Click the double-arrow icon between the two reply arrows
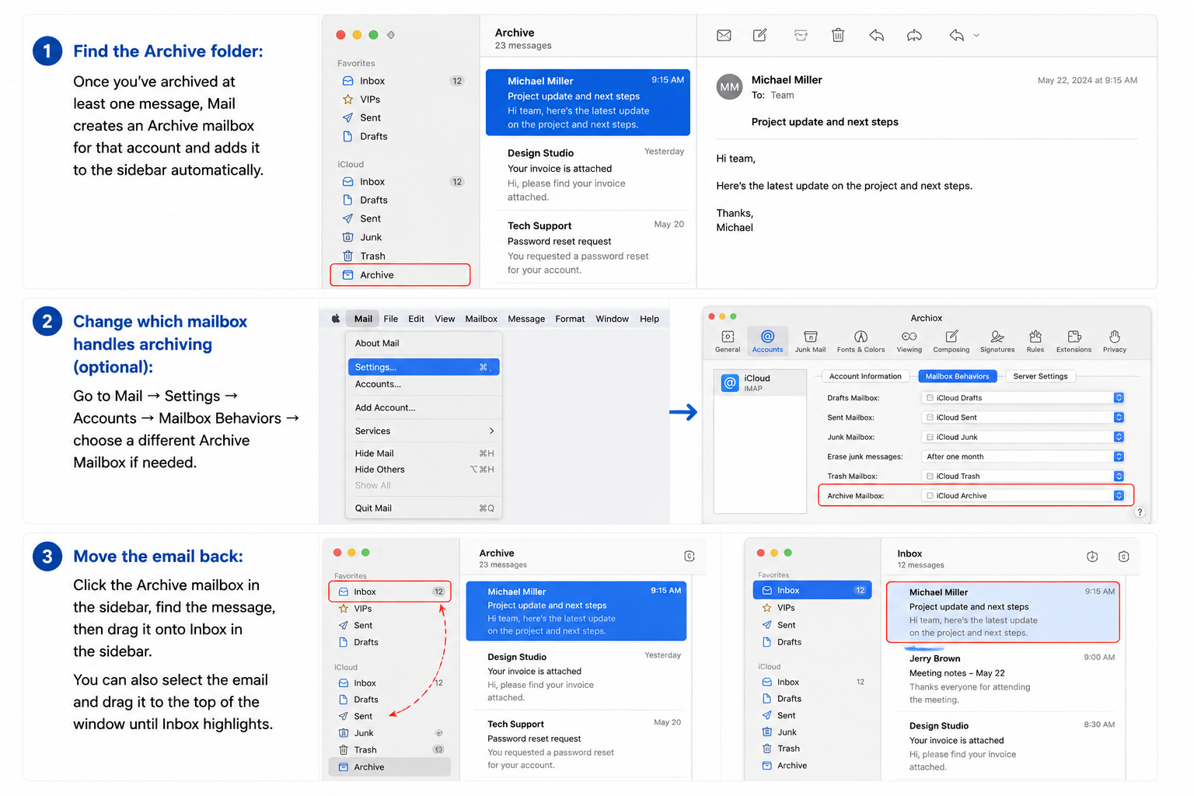Image resolution: width=1194 pixels, height=796 pixels. [914, 35]
